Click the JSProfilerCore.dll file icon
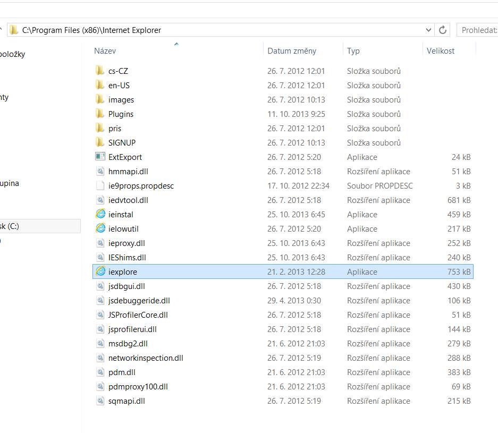Screen dimensions: 498x433 (x=100, y=315)
